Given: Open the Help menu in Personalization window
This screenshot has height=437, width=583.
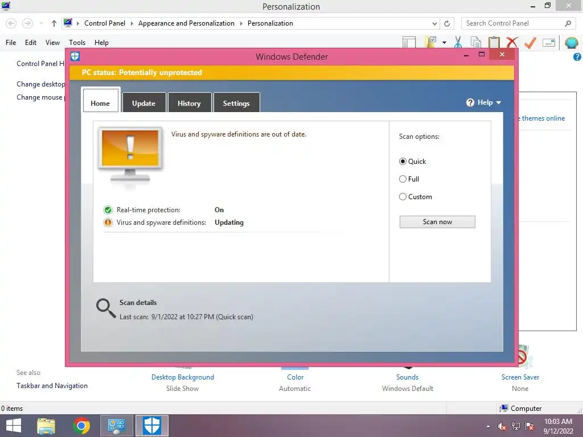Looking at the screenshot, I should coord(101,43).
